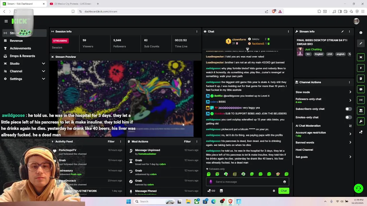Toggle the broadcast session info panel icon
The image size is (367, 206).
(361, 100)
